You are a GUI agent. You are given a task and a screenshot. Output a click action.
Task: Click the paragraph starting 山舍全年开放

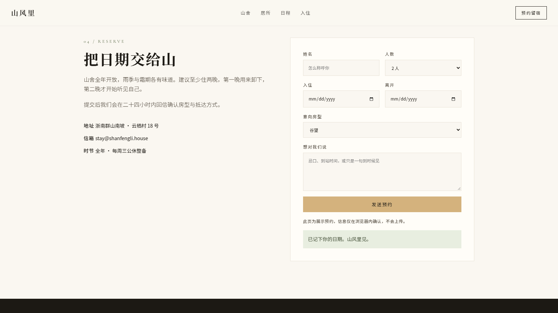click(176, 85)
